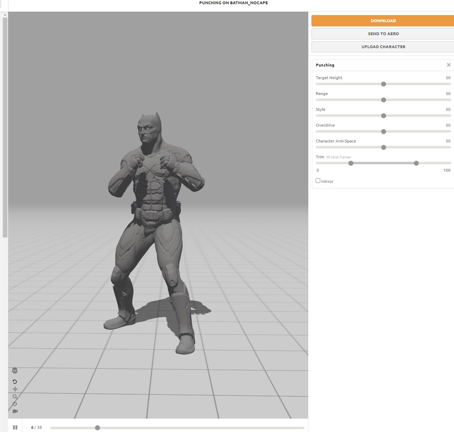Click the reset camera power icon
The height and width of the screenshot is (432, 454).
15,404
